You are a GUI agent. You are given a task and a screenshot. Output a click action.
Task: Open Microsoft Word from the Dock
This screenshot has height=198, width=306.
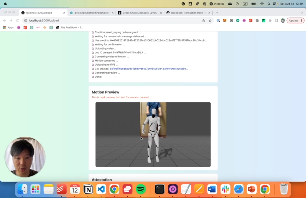(x=212, y=189)
